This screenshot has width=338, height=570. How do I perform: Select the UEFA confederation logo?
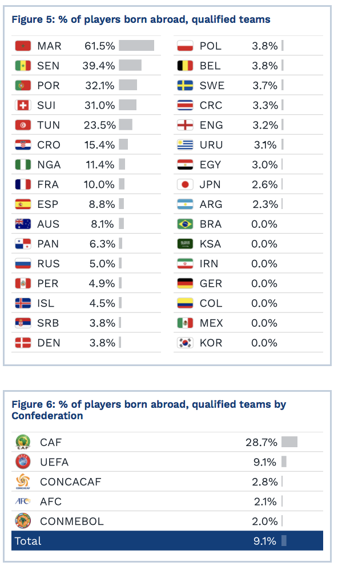(23, 461)
